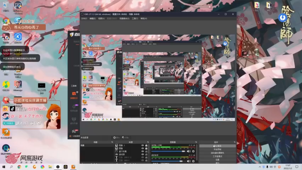Viewport: 302px width, 170px height.
Task: Select the 场景 entry in scenes list
Action: tap(97, 145)
